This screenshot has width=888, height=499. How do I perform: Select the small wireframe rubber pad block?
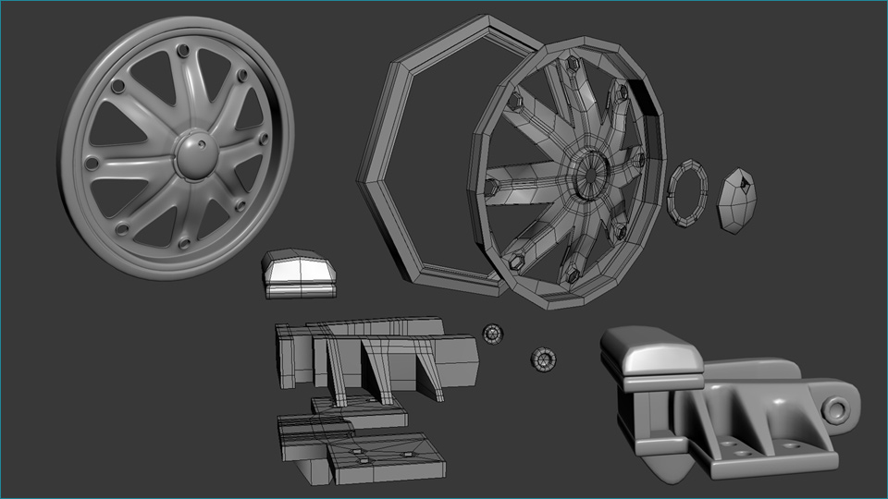[x=299, y=274]
